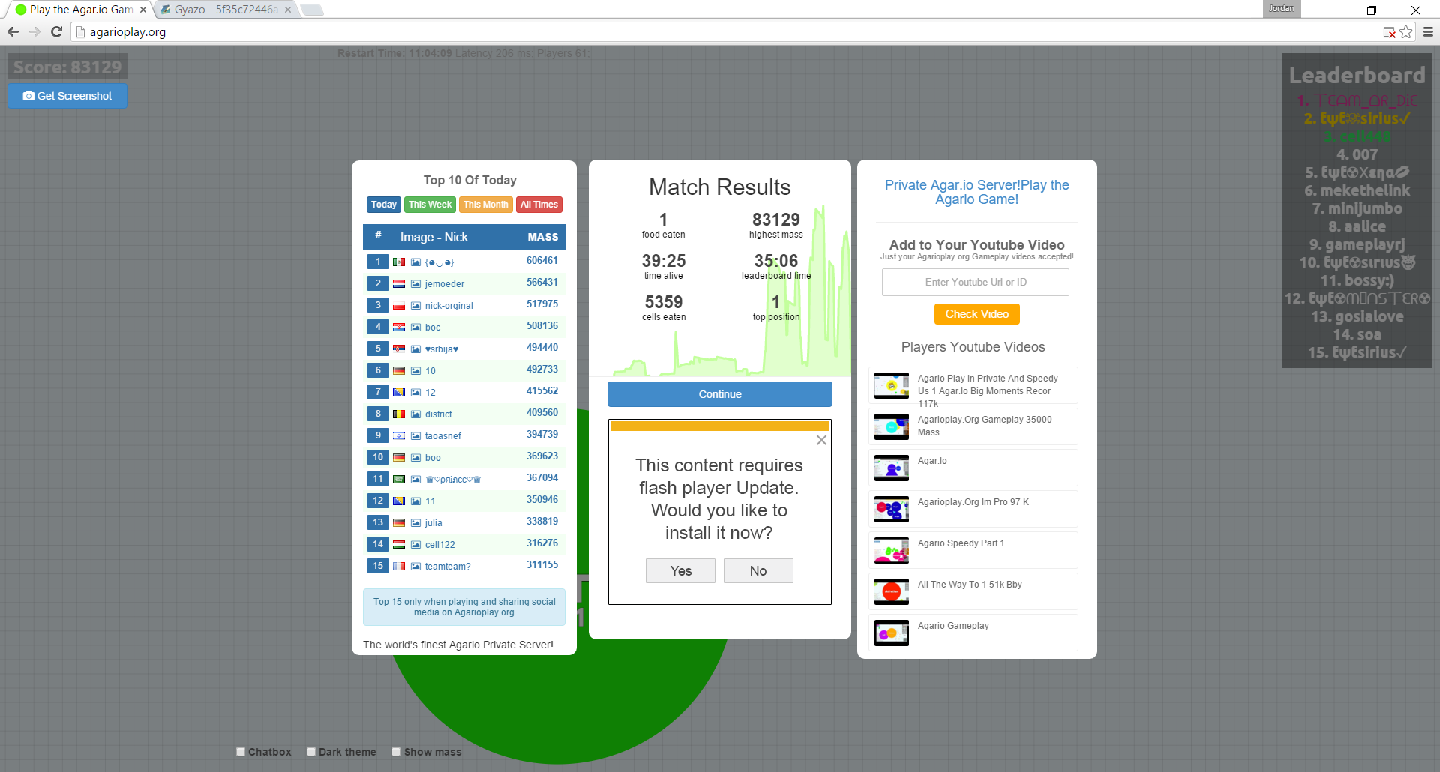Click the Enter Youtube Url or ID field
This screenshot has height=772, width=1440.
[x=976, y=283]
